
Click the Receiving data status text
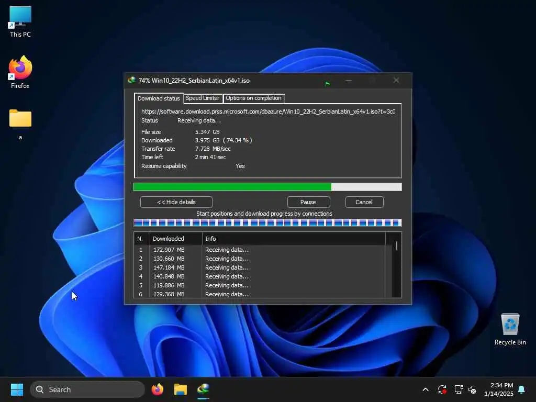click(199, 121)
